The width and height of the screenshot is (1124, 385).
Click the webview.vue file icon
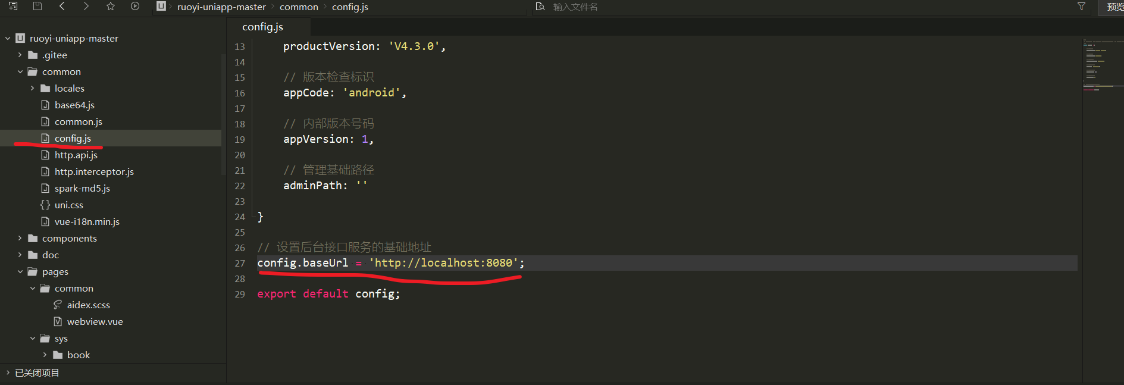point(58,321)
